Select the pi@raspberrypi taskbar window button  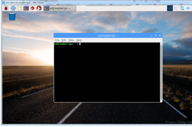point(60,8)
